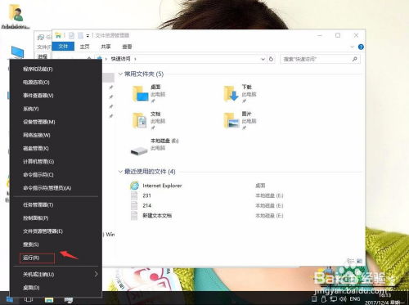
Task: Choose 系统(Y) in the Win+X menu
Action: (31, 109)
